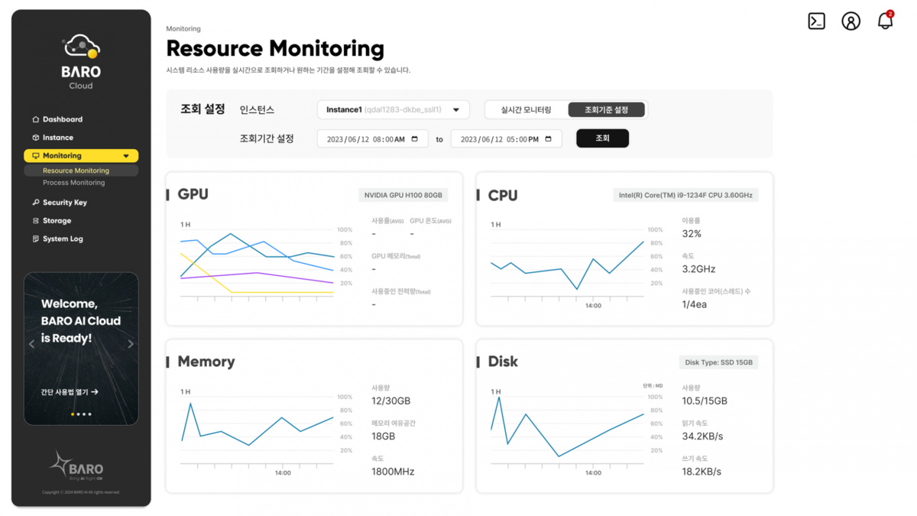This screenshot has height=516, width=917.
Task: Click the user profile icon
Action: coord(851,21)
